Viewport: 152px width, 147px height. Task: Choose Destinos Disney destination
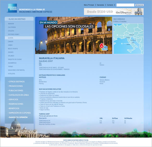click(14, 34)
